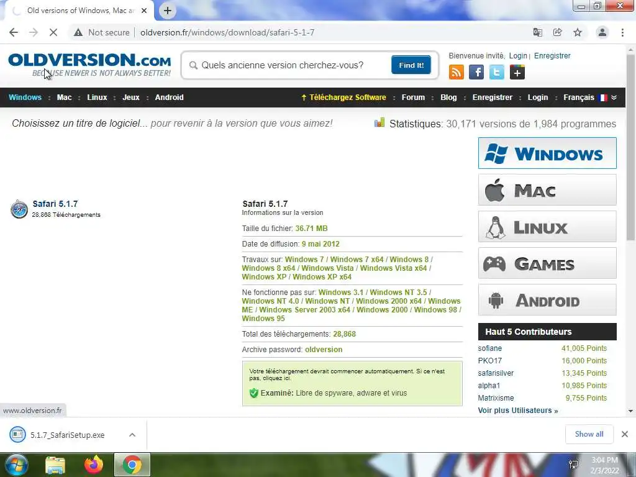
Task: Open the Chrome three-dot menu
Action: point(622,32)
